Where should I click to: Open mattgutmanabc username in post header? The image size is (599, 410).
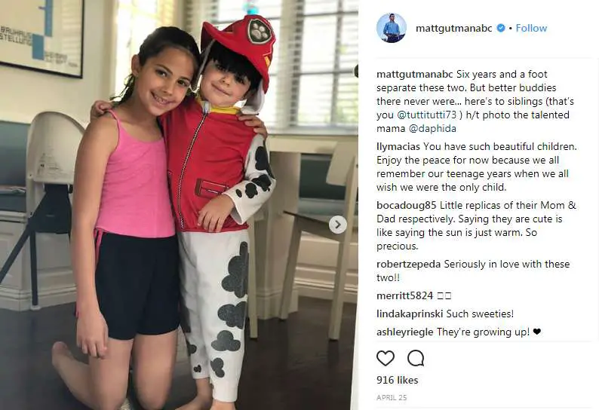pyautogui.click(x=454, y=28)
